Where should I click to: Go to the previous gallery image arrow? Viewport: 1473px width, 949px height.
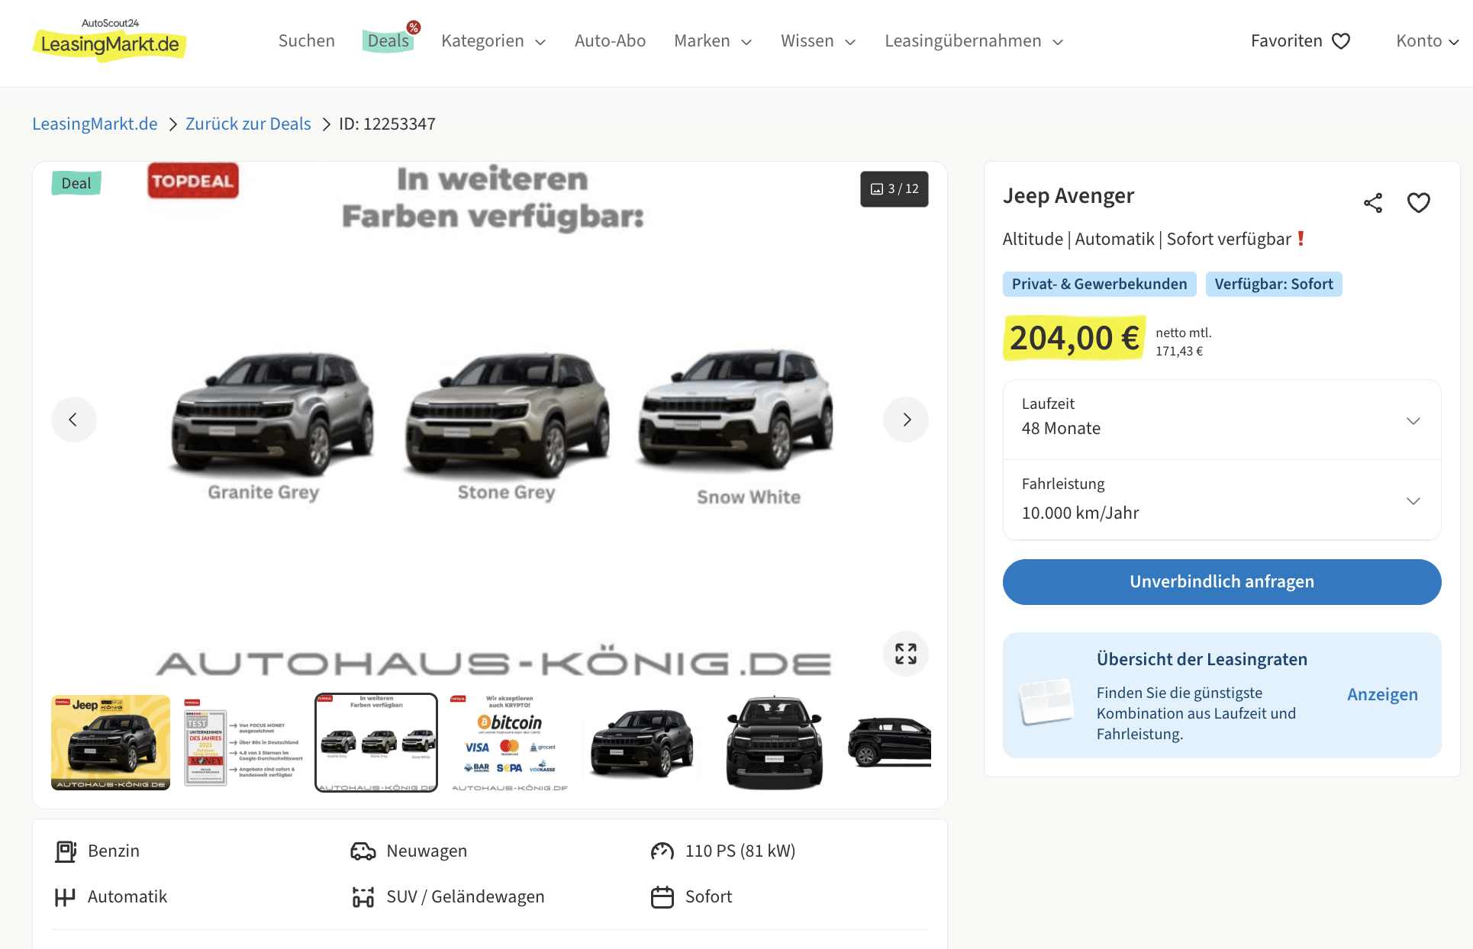click(73, 420)
